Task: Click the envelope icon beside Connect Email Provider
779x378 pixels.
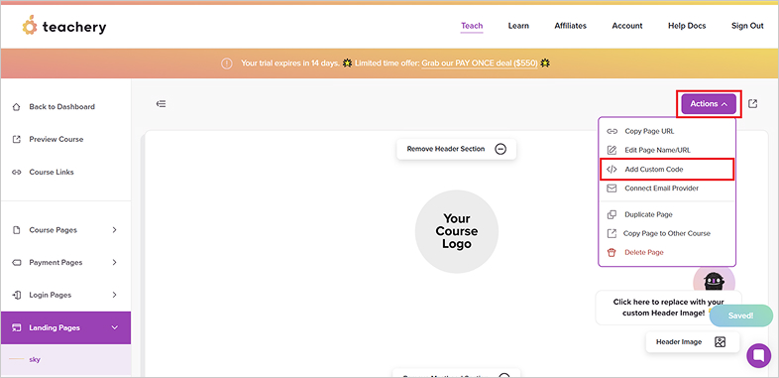Action: [612, 189]
